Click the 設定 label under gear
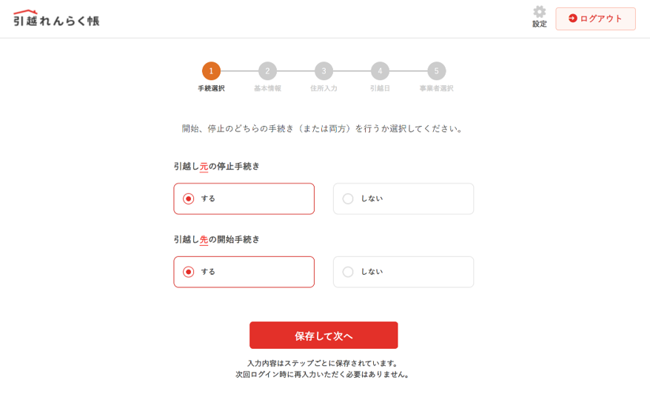The width and height of the screenshot is (650, 400). [539, 24]
